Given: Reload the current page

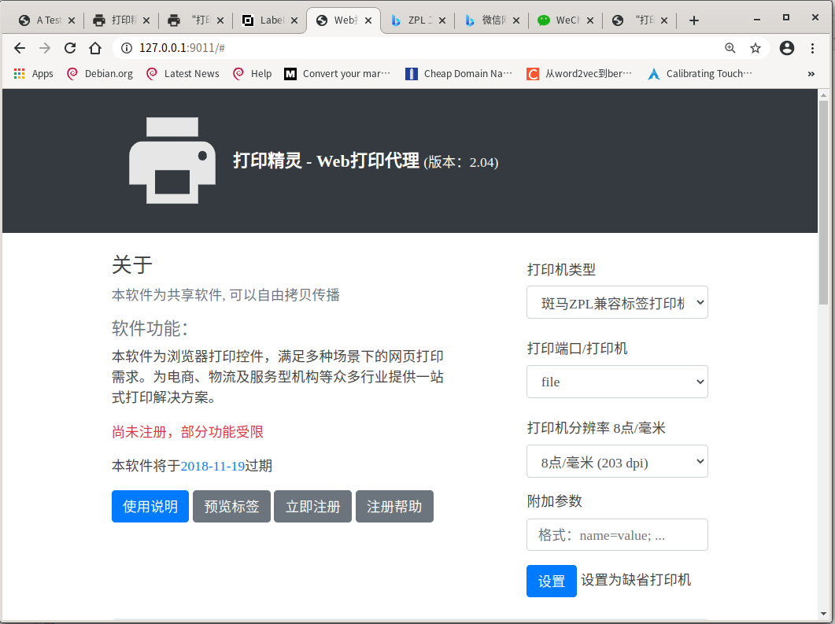Looking at the screenshot, I should [70, 48].
